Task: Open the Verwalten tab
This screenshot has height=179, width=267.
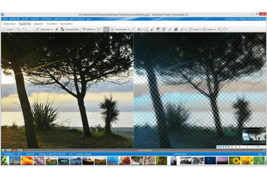Action: (66, 24)
